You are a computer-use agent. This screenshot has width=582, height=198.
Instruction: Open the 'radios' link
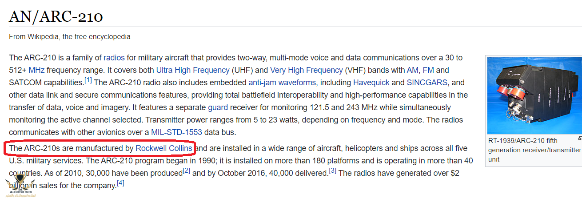(x=114, y=58)
